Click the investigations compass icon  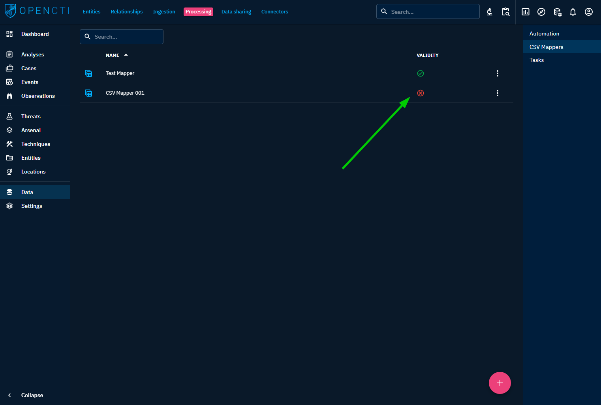[x=541, y=12]
